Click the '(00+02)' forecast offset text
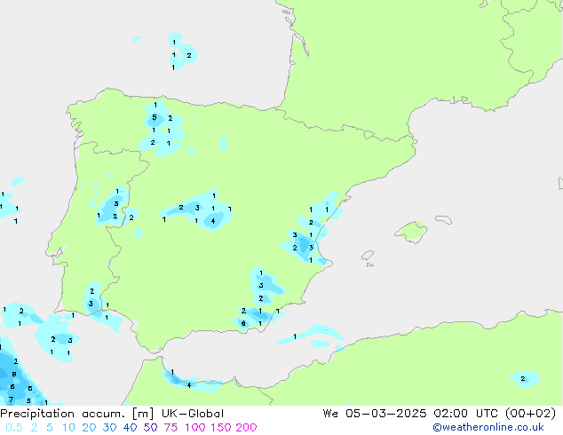This screenshot has width=563, height=435. pos(531,414)
